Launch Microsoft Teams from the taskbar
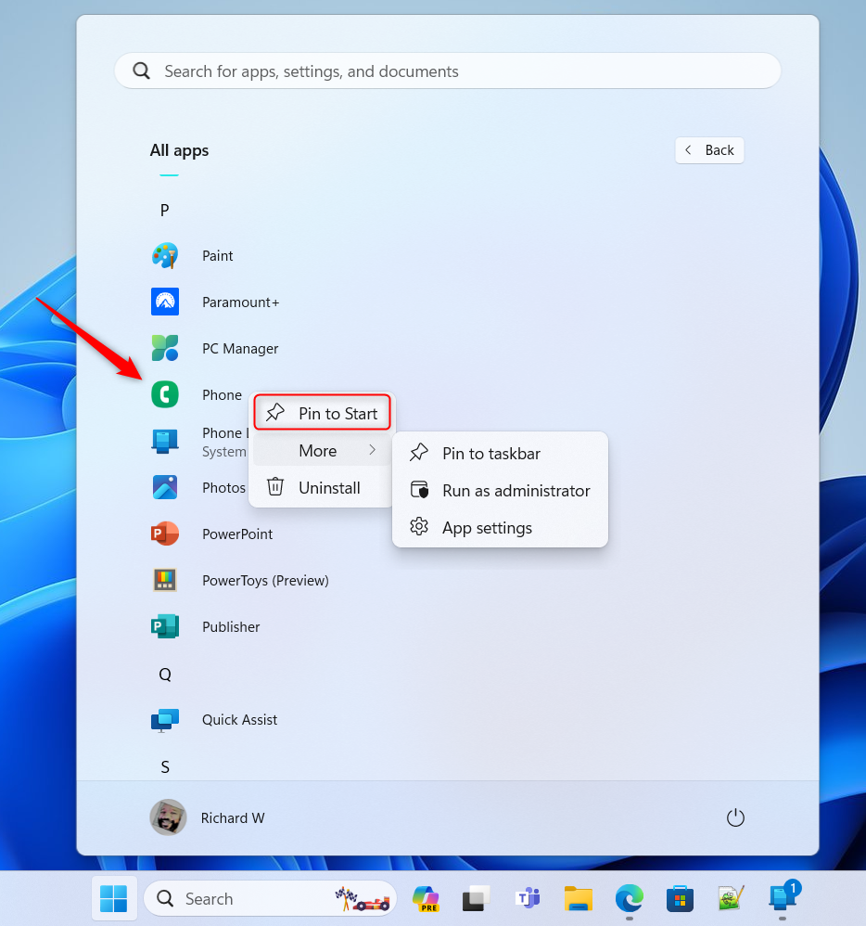This screenshot has width=866, height=926. point(528,899)
